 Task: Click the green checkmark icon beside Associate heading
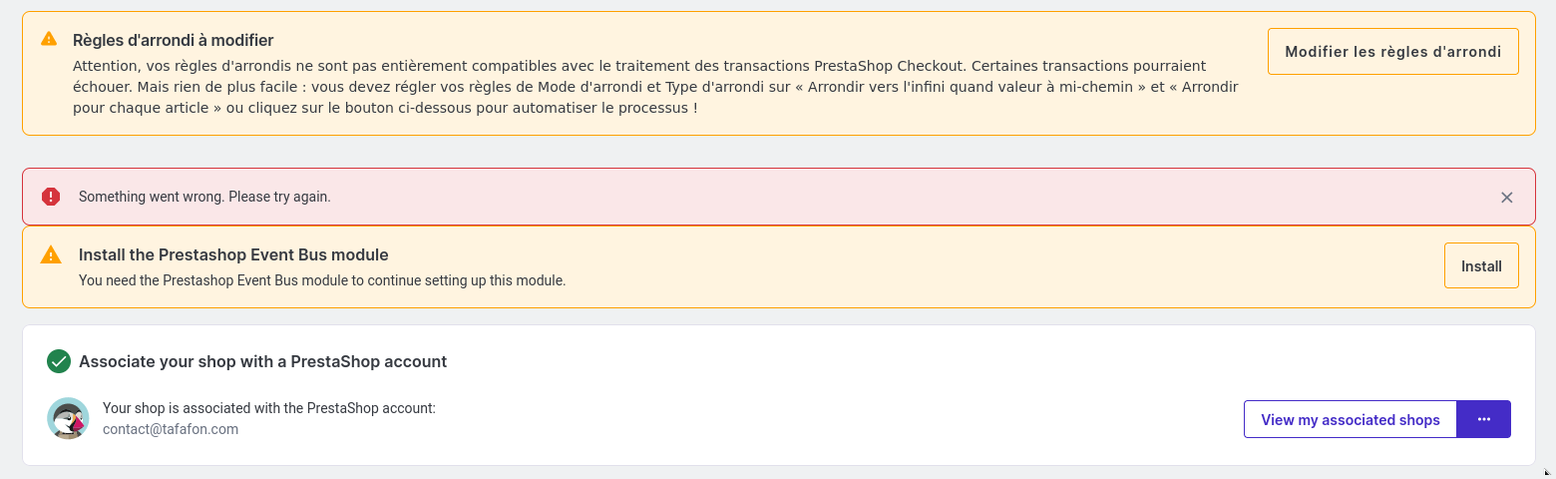point(59,361)
